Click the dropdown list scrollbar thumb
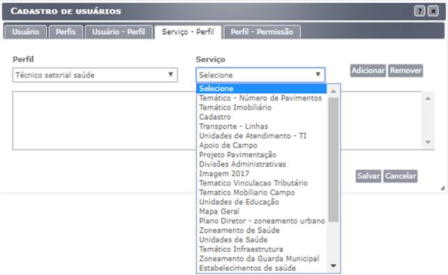The height and width of the screenshot is (275, 448). [x=333, y=159]
